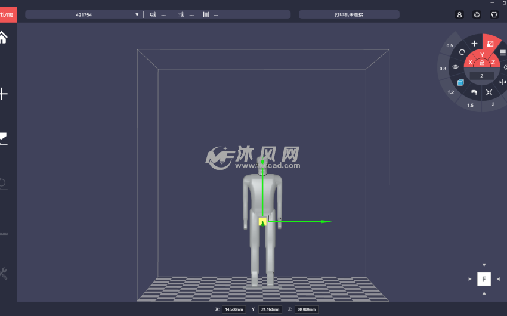Click the mirror tool icon

pyautogui.click(x=502, y=82)
